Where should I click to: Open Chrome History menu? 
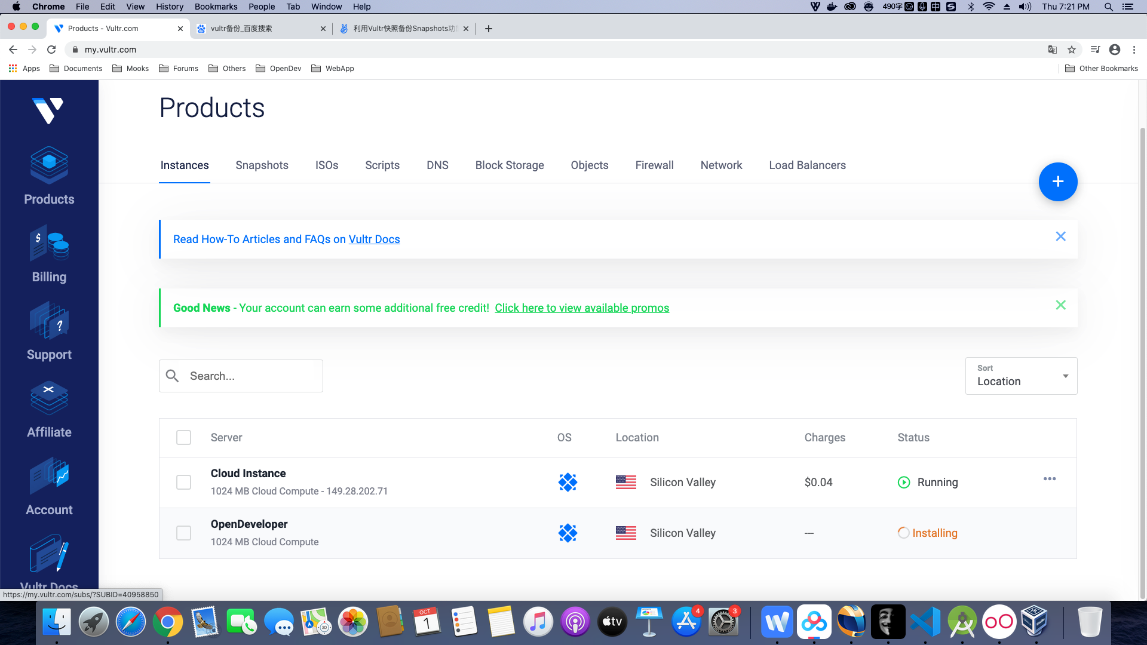(x=170, y=7)
